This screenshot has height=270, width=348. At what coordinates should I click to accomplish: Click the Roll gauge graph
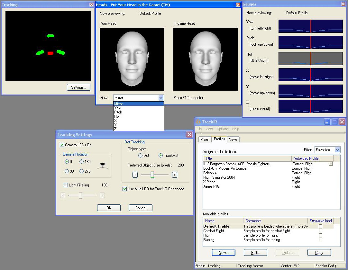311,59
